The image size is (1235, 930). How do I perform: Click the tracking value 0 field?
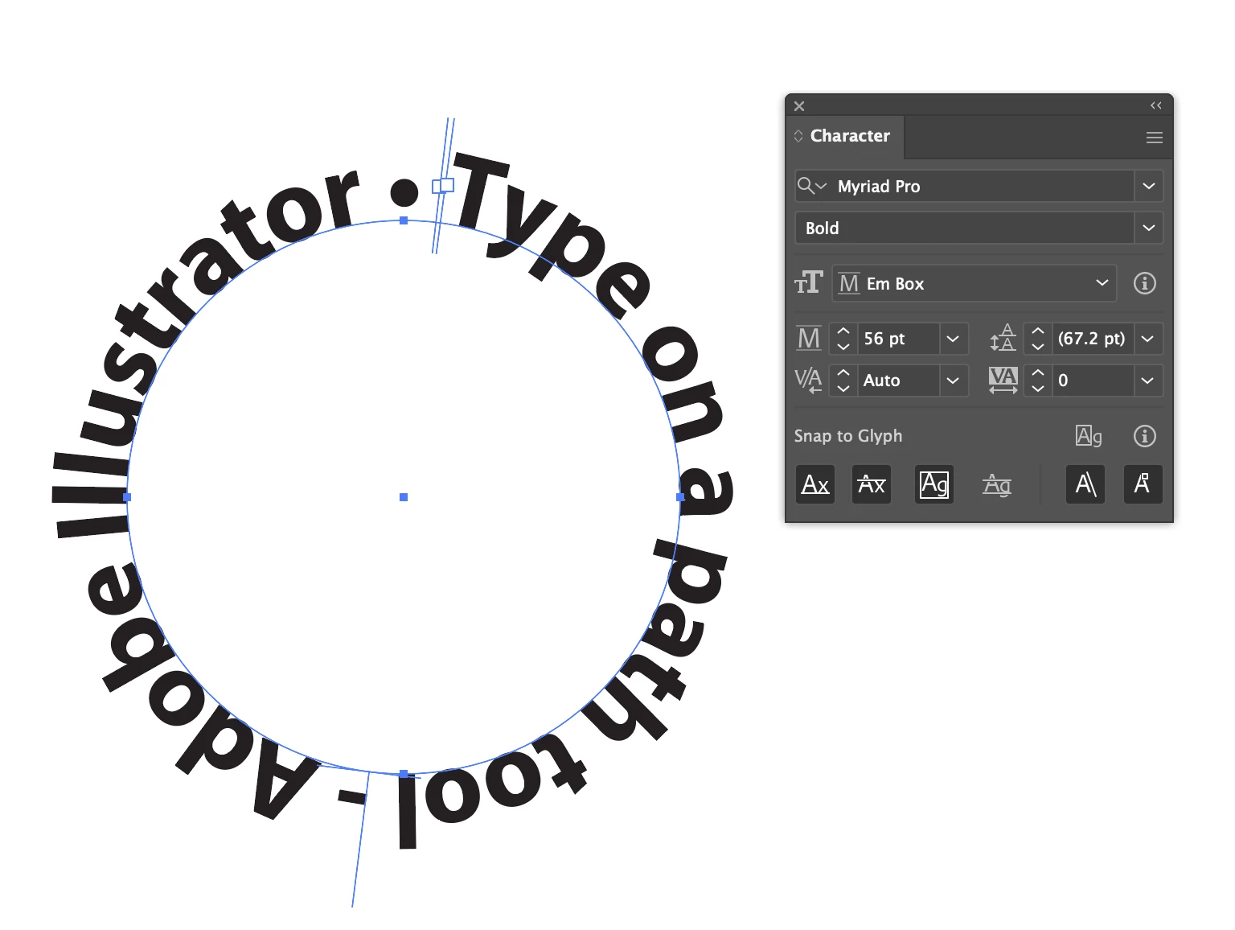[x=1093, y=381]
